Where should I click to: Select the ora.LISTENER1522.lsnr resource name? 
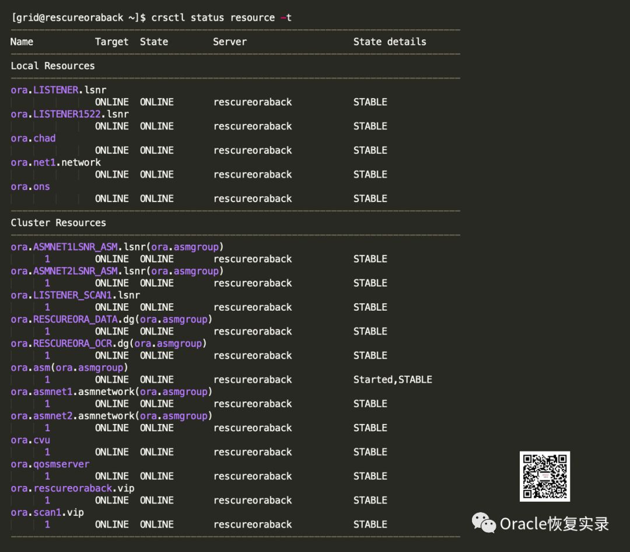click(x=69, y=114)
